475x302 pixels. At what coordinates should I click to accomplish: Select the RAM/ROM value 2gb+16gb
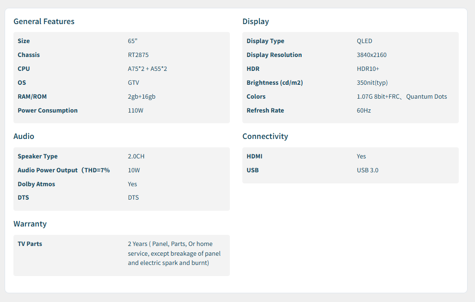tap(141, 96)
